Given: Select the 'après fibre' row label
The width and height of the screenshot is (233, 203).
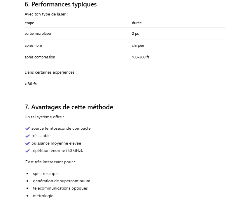Looking at the screenshot, I should coord(33,46).
